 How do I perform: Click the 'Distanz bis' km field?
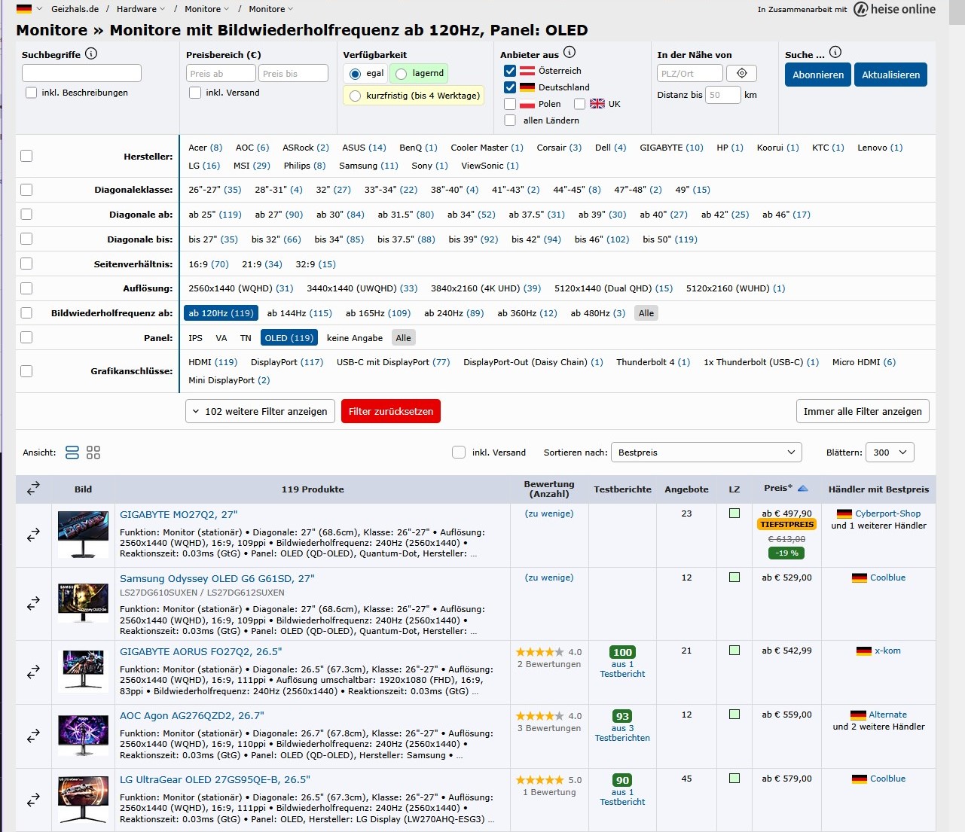click(723, 95)
